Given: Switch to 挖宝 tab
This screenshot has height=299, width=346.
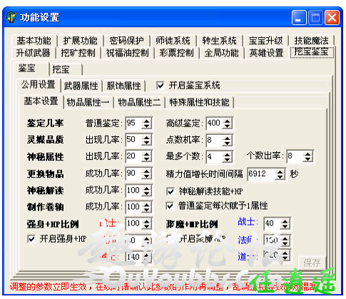Looking at the screenshot, I should pos(66,69).
